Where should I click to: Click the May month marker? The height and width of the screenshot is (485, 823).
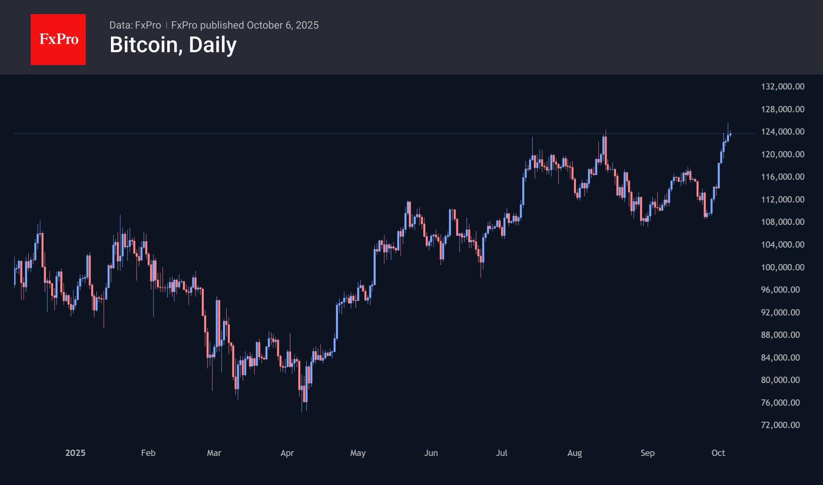(x=358, y=453)
